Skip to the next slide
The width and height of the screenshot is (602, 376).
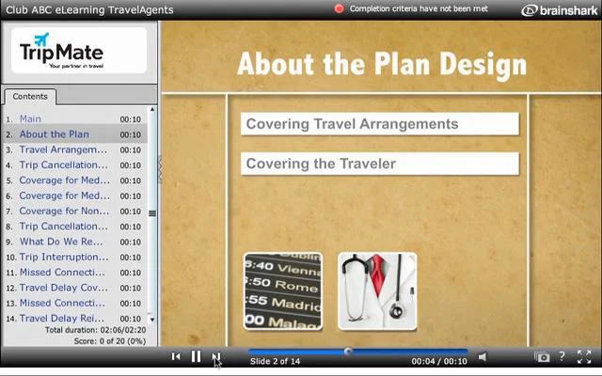216,357
